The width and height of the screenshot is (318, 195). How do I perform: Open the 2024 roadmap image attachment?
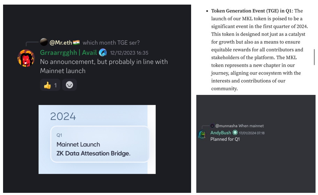97,139
